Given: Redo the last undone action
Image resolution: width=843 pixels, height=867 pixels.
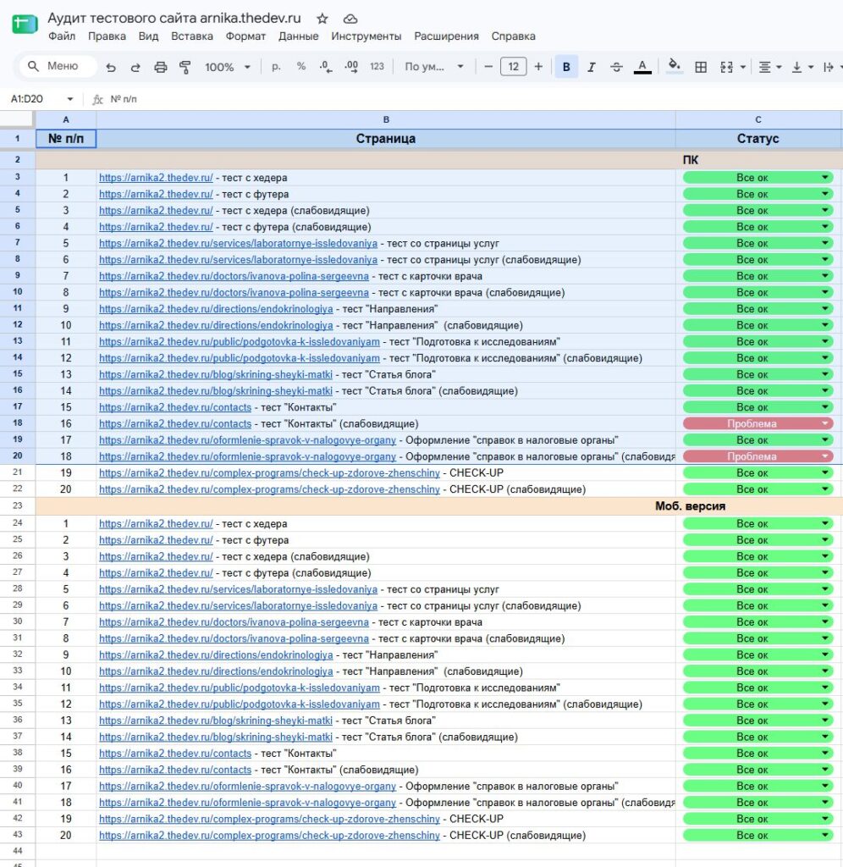Looking at the screenshot, I should pos(135,67).
